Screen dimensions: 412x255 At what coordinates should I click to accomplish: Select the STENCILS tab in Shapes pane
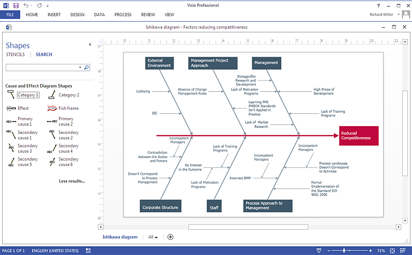(15, 55)
